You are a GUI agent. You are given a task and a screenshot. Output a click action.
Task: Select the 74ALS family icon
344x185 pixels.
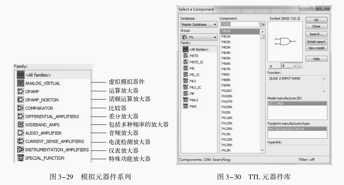point(185,100)
